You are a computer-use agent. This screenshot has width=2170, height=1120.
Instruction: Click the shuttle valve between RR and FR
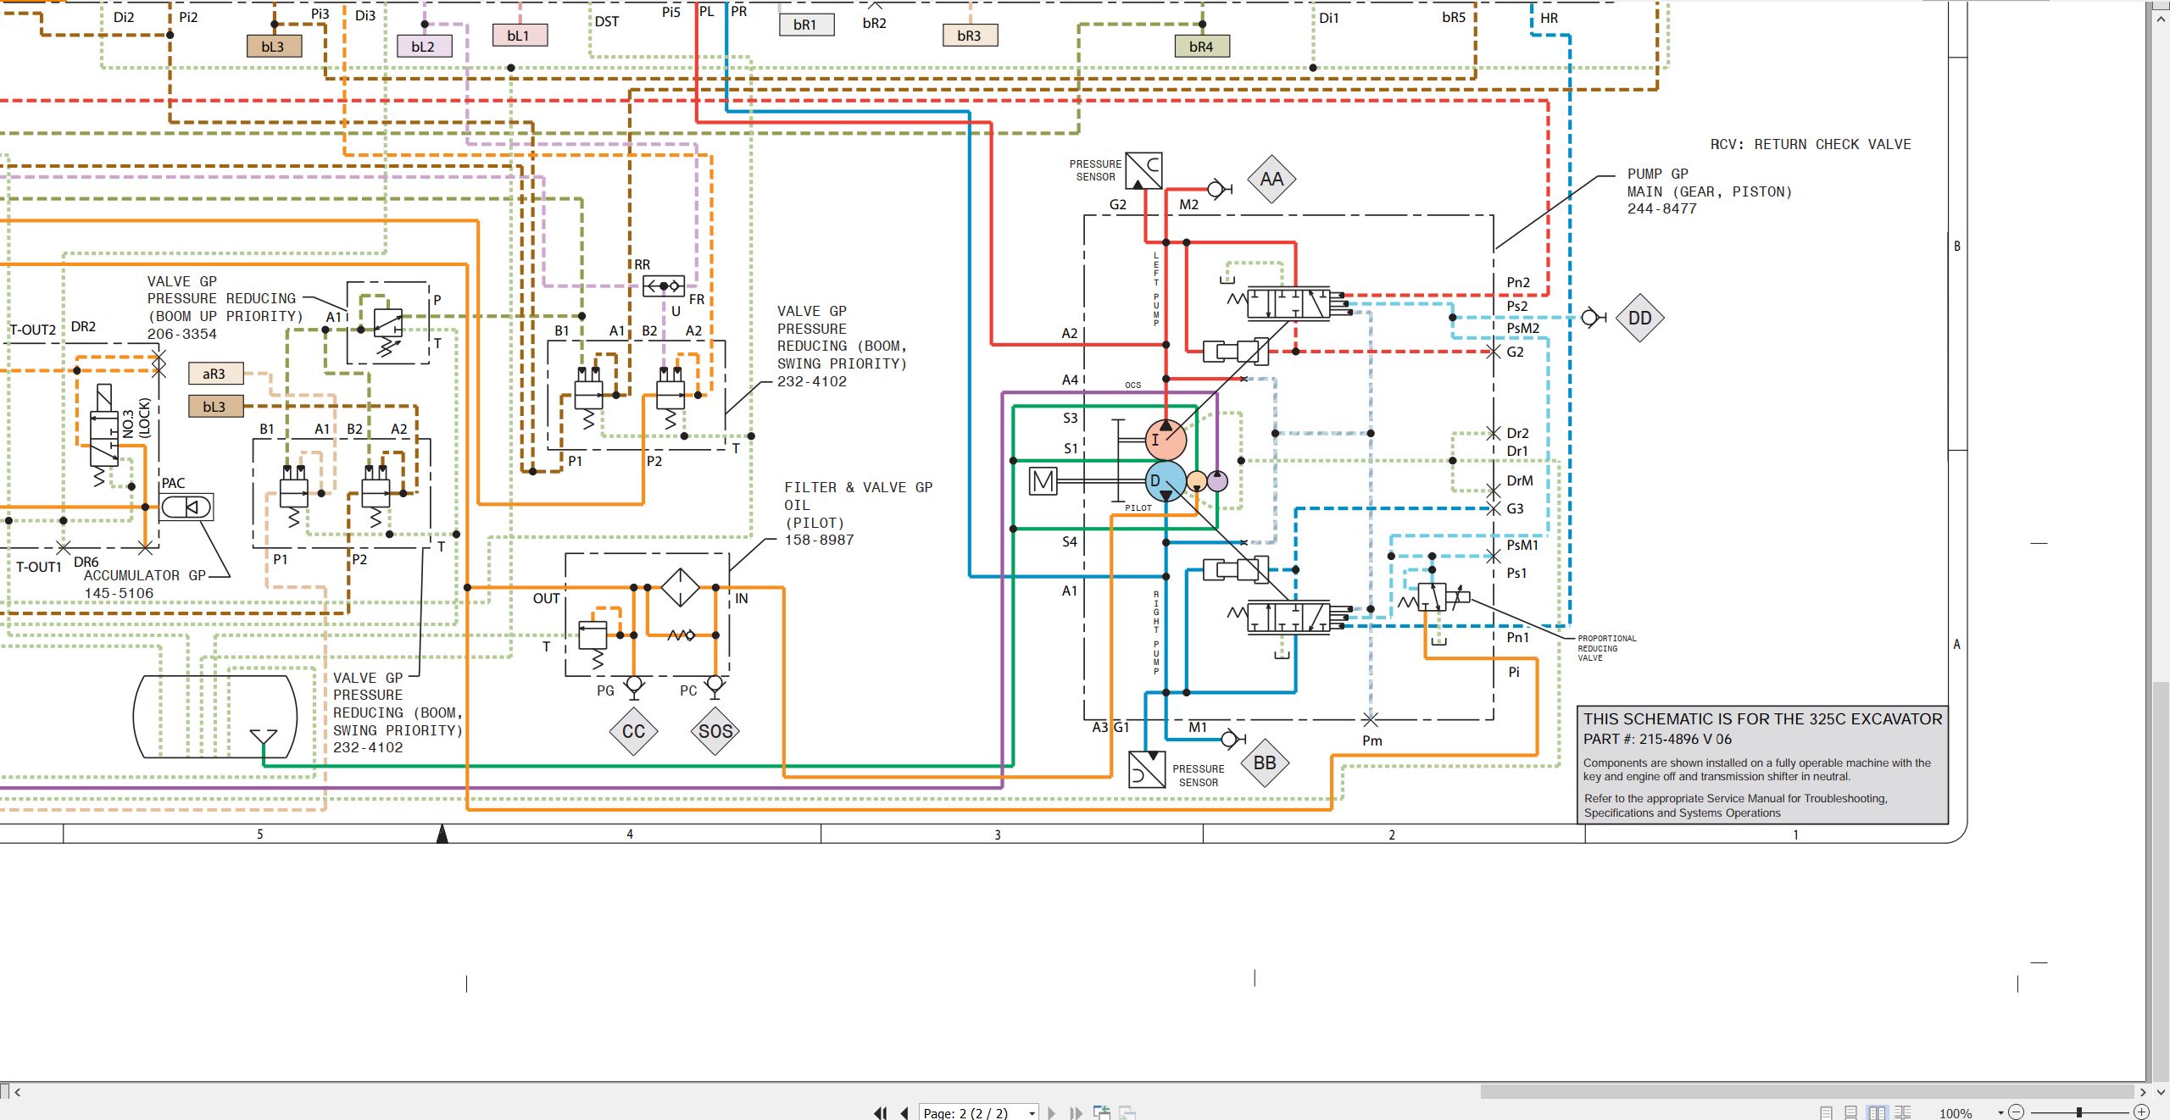(663, 286)
